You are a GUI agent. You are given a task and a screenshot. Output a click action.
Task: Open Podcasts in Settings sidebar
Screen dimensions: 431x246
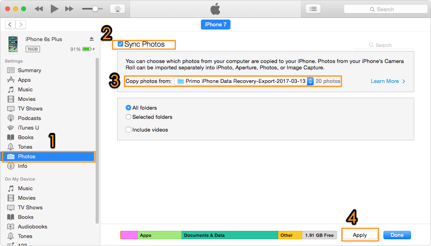coord(29,118)
